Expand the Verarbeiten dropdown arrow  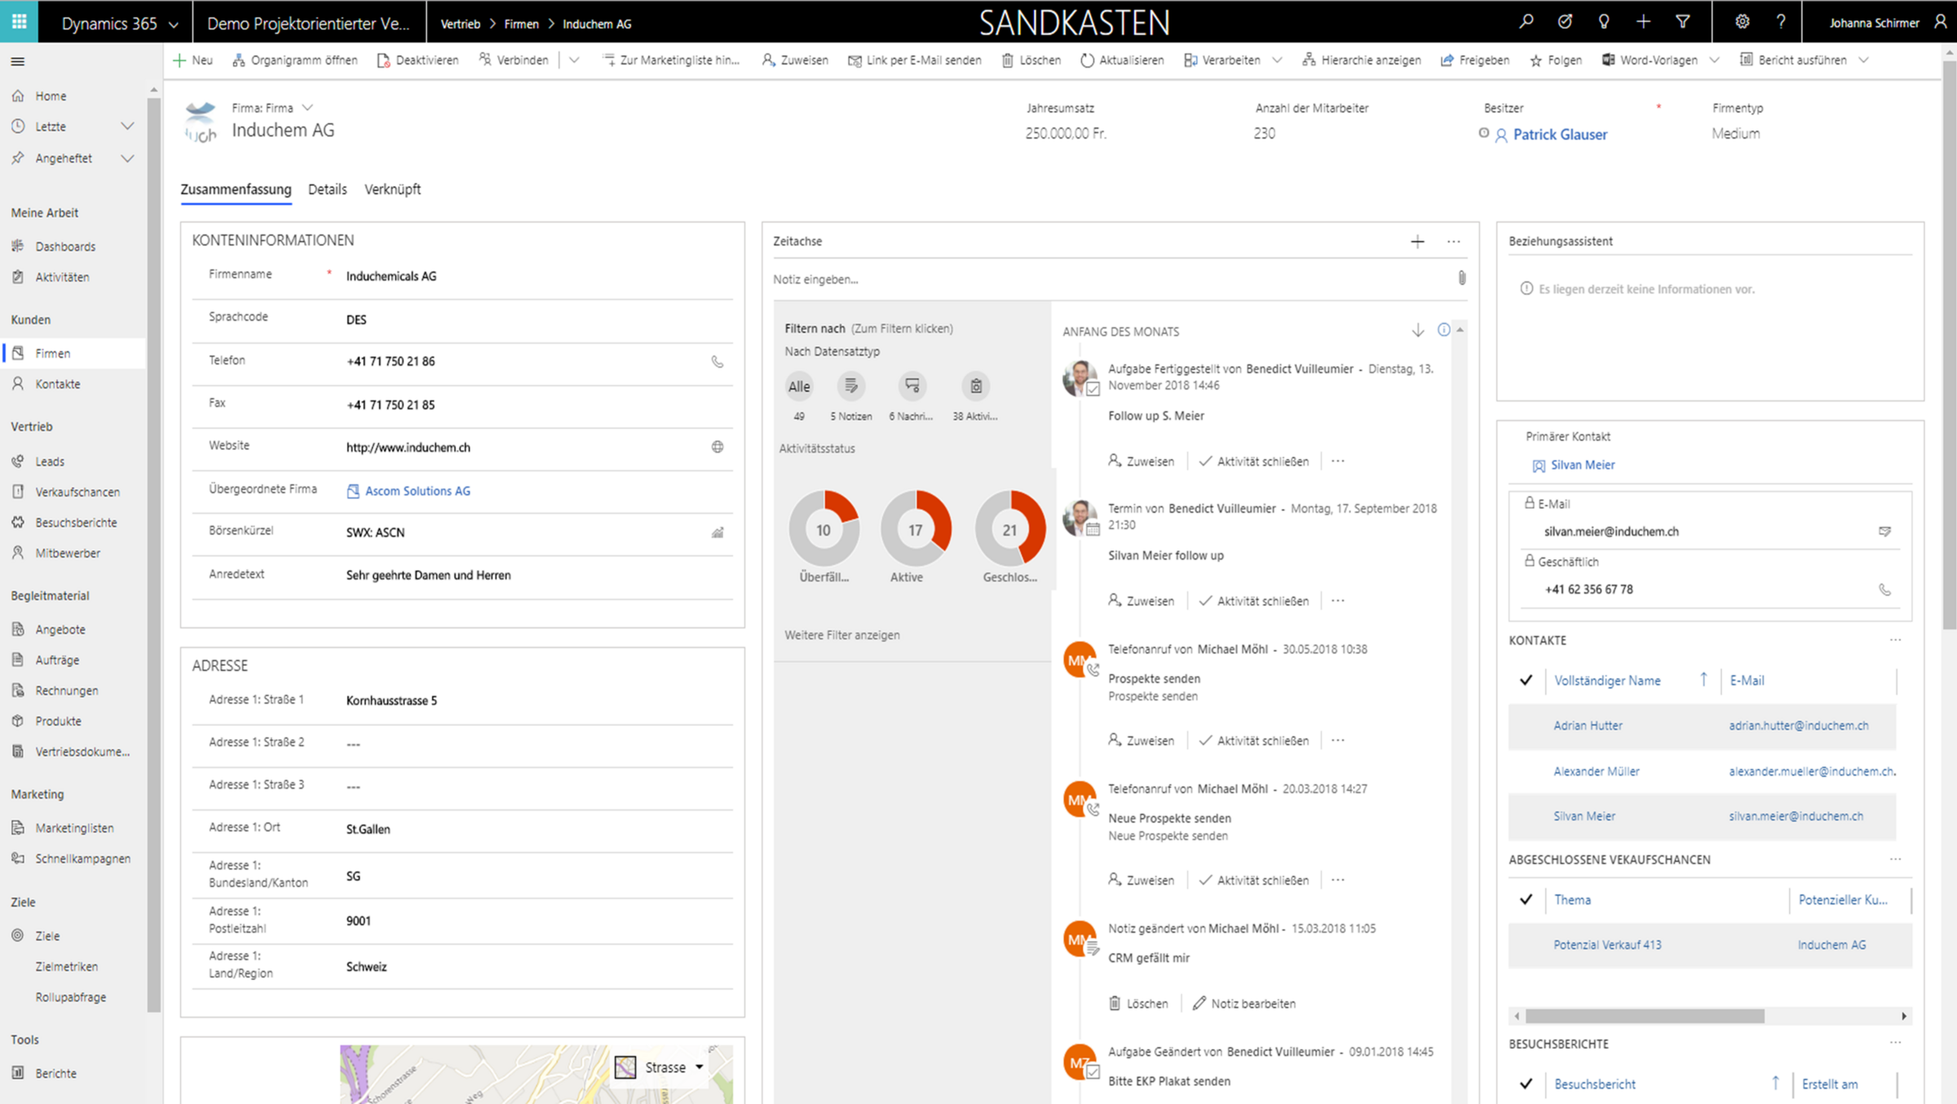point(1278,60)
